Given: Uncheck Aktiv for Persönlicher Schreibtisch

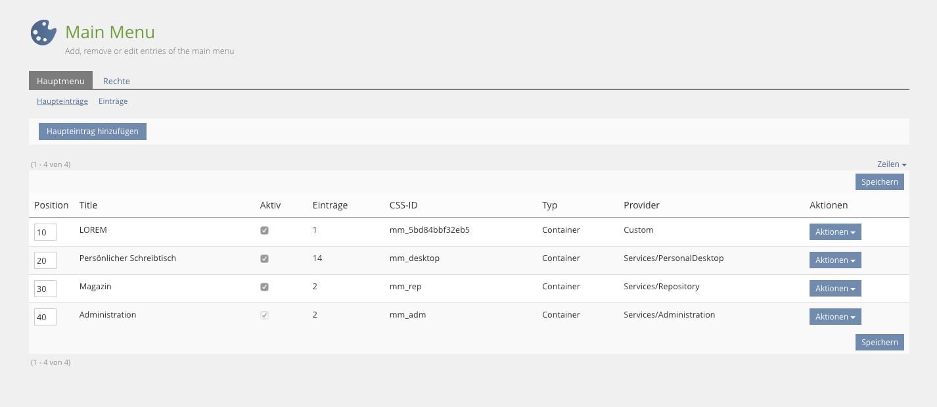Looking at the screenshot, I should (x=264, y=259).
